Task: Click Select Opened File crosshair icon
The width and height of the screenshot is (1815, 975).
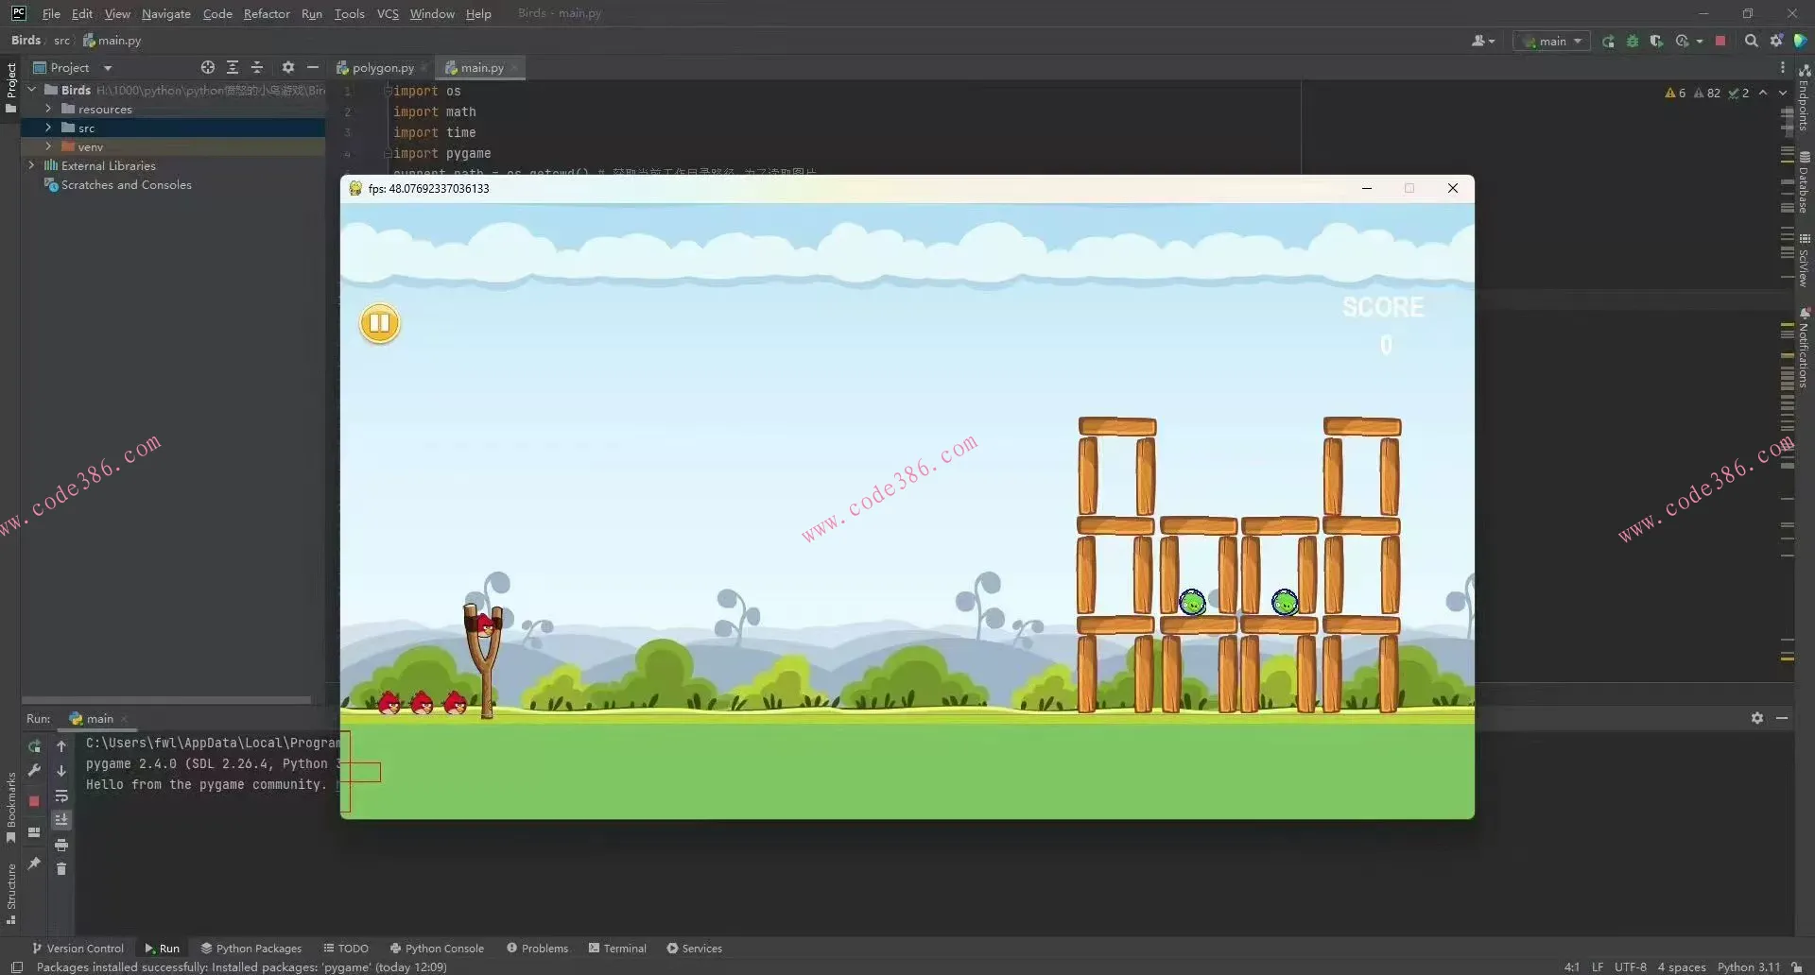Action: click(x=208, y=68)
